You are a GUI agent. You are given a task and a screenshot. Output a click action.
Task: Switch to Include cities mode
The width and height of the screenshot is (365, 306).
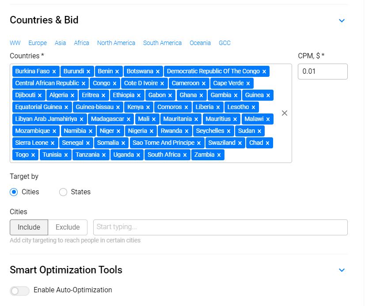[29, 227]
